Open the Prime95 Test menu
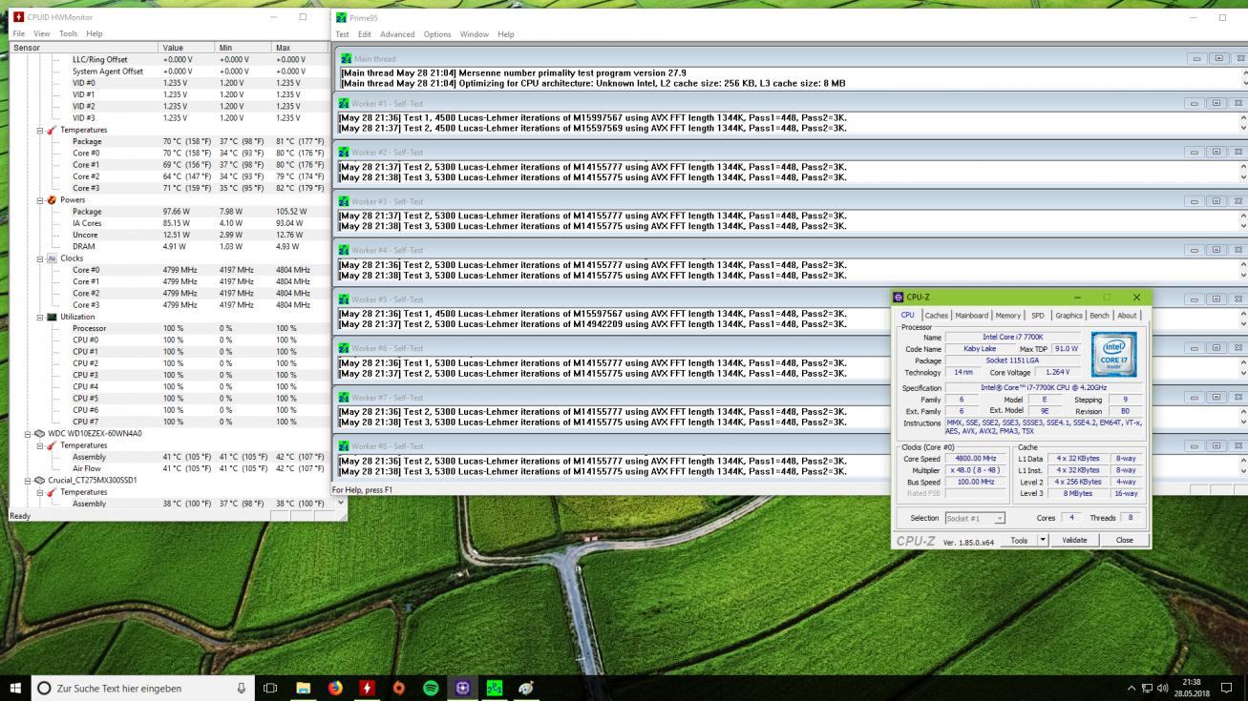This screenshot has width=1248, height=701. 342,34
